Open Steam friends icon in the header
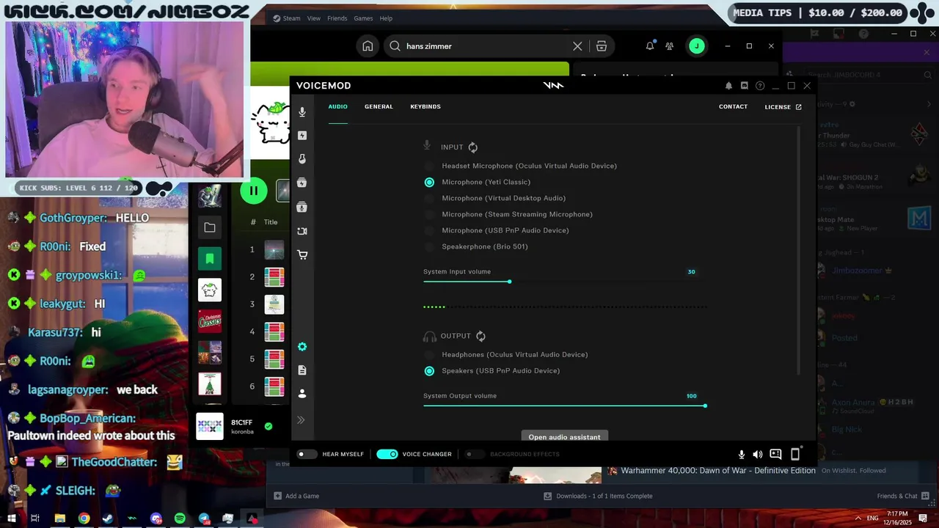The width and height of the screenshot is (939, 528). click(x=669, y=46)
